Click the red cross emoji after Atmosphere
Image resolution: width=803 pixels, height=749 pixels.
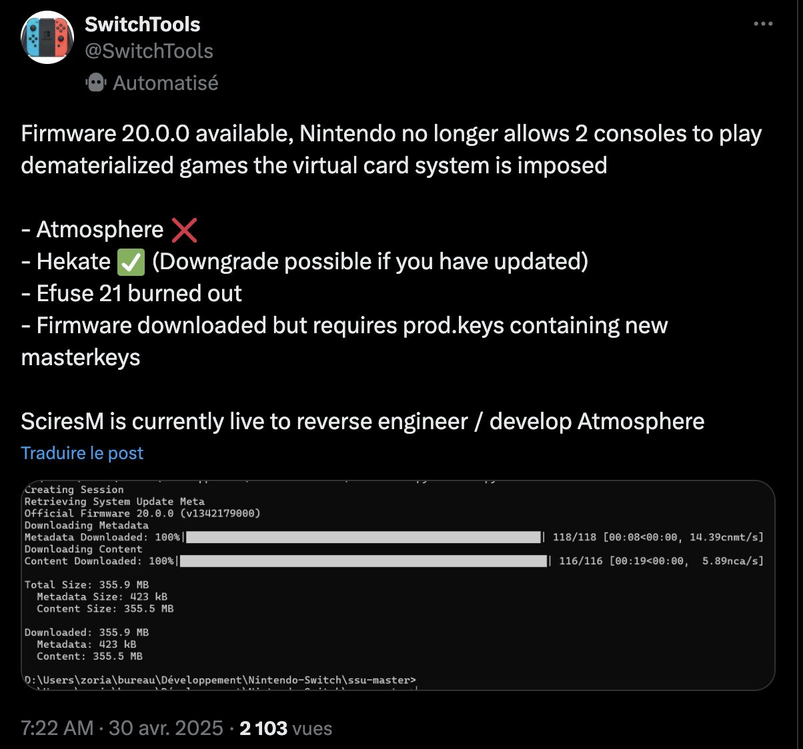coord(184,230)
